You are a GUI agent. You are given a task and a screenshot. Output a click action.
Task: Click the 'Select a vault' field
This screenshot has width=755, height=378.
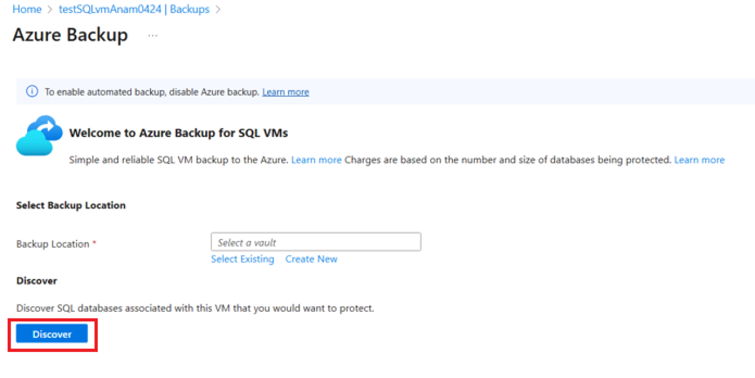pyautogui.click(x=316, y=242)
